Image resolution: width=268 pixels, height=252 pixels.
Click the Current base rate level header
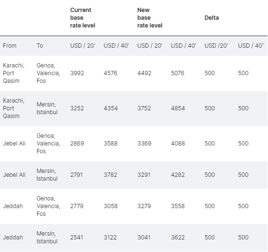point(82,18)
